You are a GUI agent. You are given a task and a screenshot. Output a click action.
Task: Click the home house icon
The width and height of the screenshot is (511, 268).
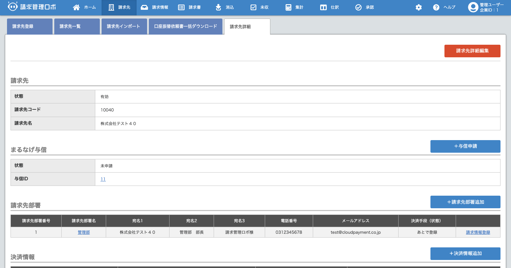coord(76,7)
